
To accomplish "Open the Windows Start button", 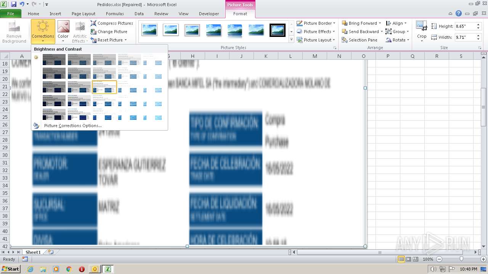I will point(10,269).
